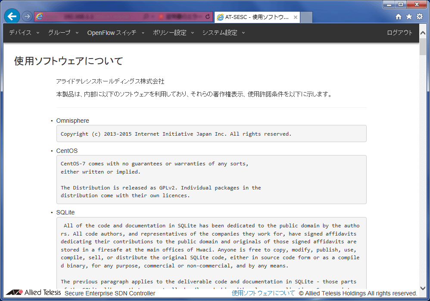Close the browser window

tap(417, 4)
